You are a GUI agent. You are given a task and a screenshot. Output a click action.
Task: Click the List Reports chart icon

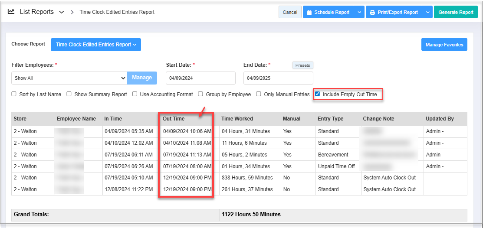pos(11,12)
